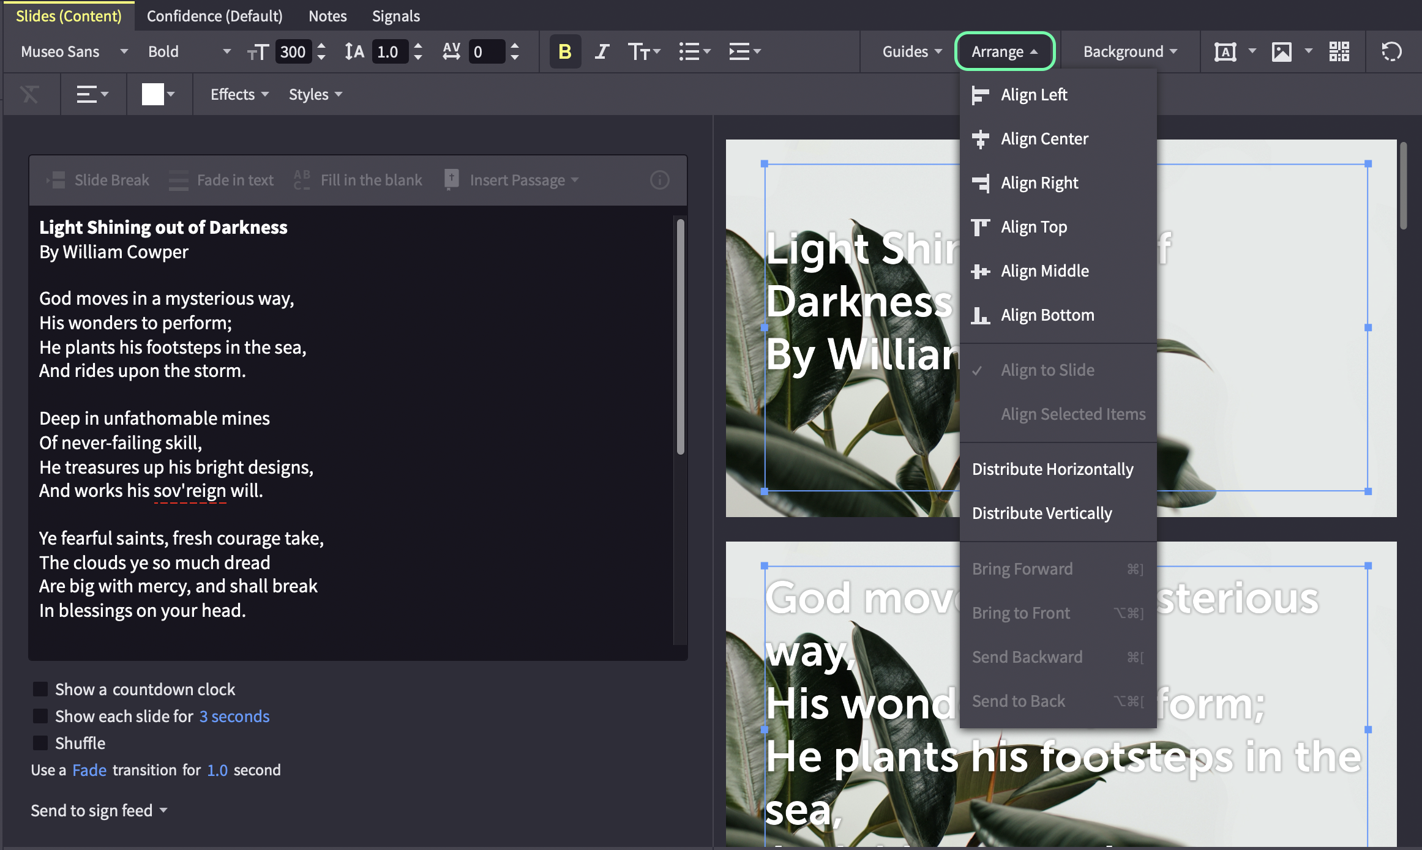Click the clear formatting icon
1422x850 pixels.
(x=29, y=95)
